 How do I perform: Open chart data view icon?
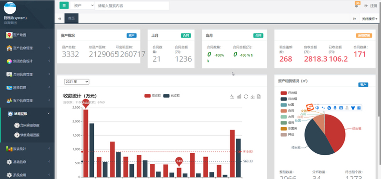[x=259, y=97]
